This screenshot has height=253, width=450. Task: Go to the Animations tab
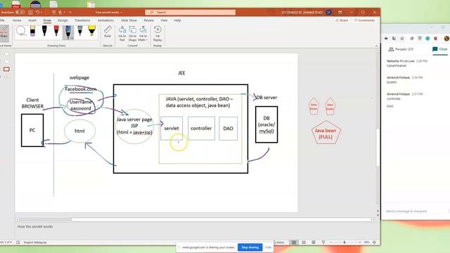click(x=105, y=20)
